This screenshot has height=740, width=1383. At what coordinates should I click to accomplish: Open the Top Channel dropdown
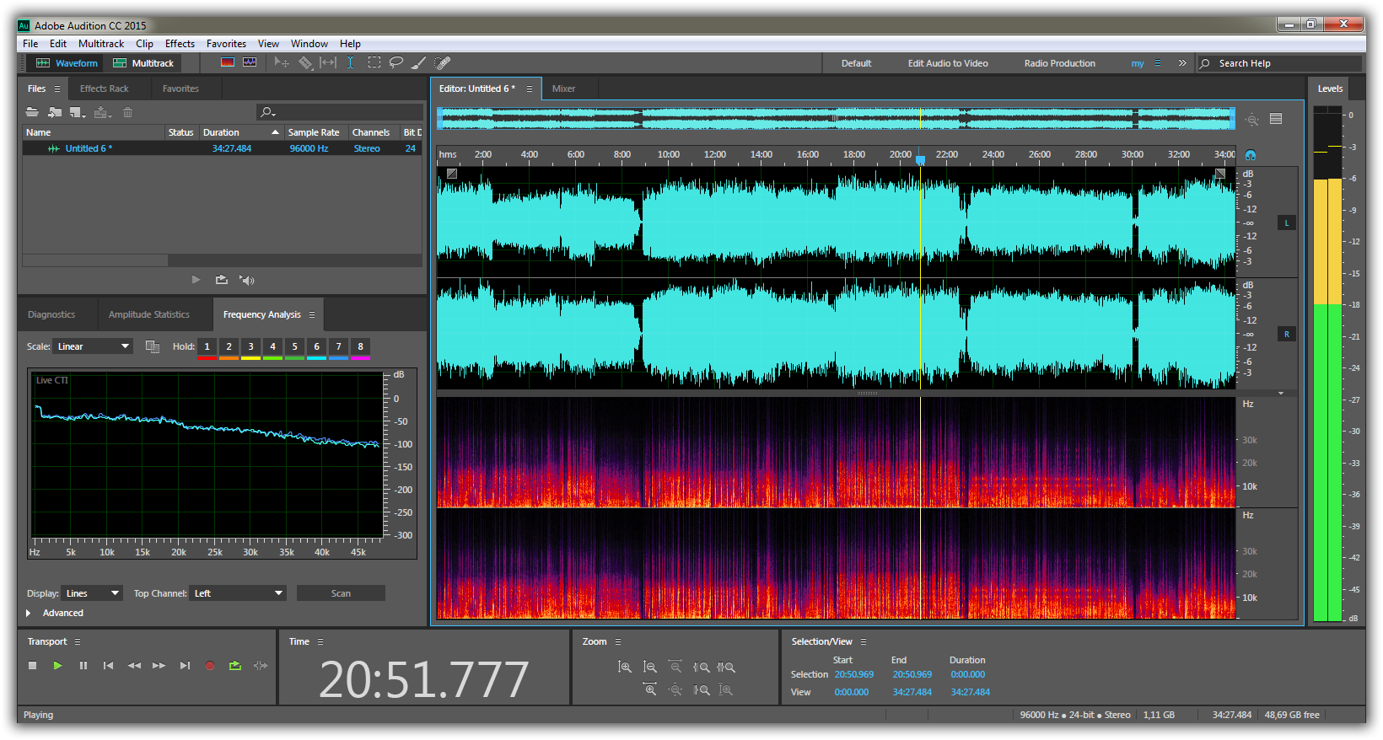click(x=238, y=593)
